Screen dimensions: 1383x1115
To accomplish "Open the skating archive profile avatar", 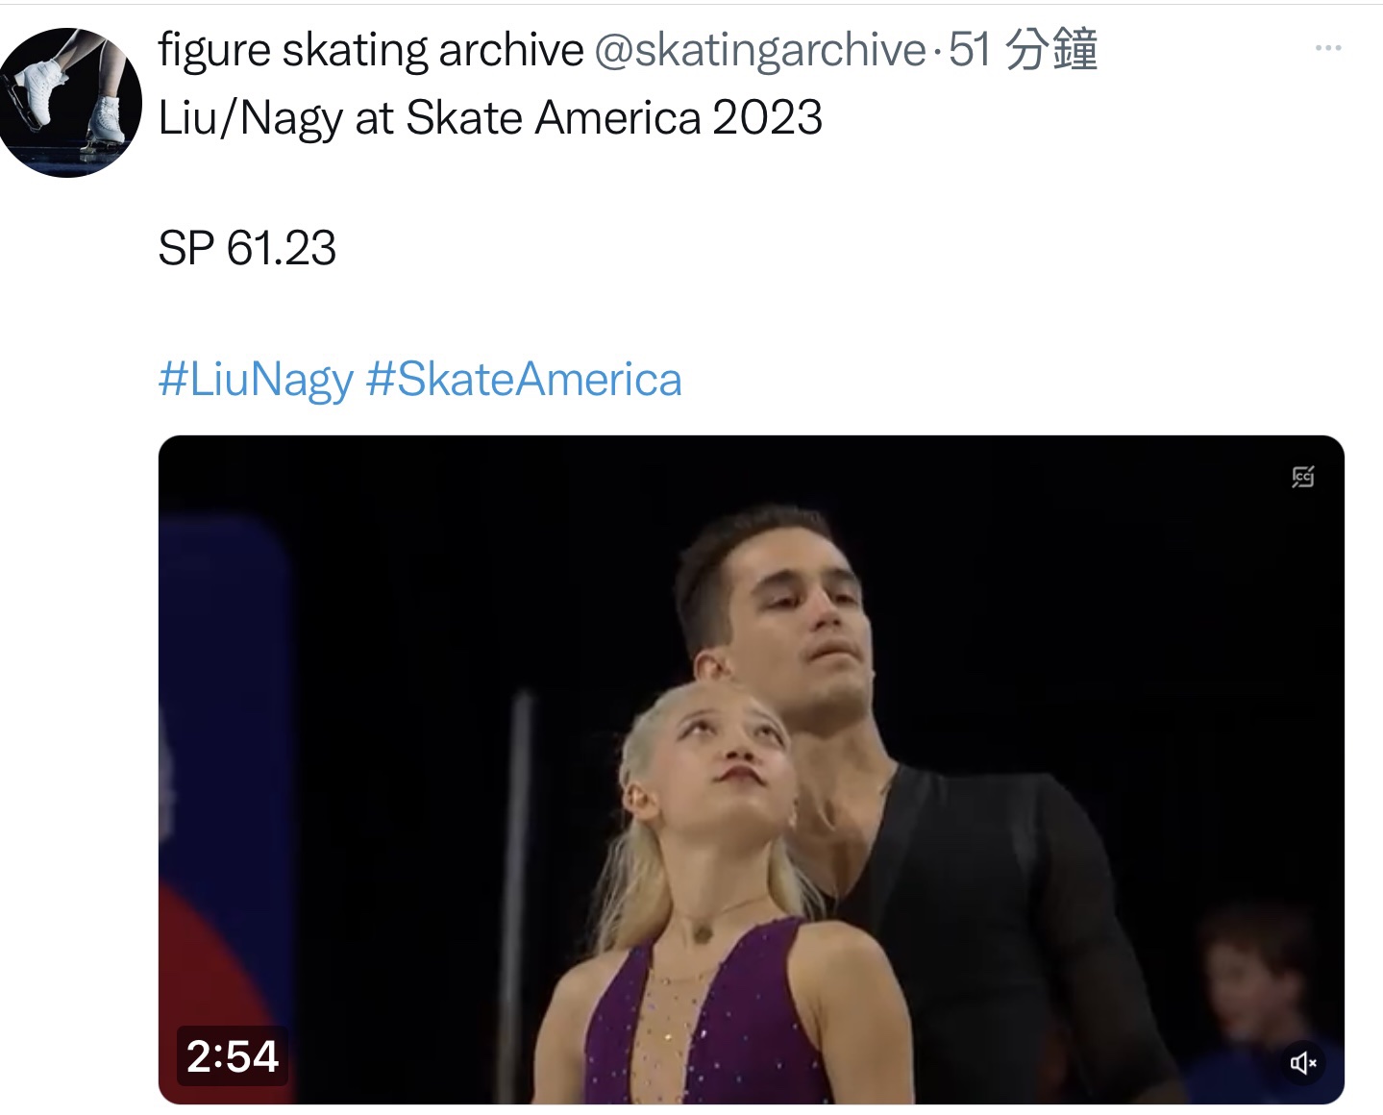I will click(x=69, y=102).
